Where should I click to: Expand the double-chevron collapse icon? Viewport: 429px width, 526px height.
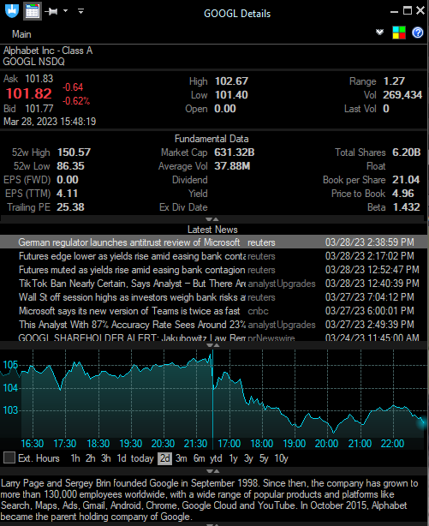tap(379, 33)
